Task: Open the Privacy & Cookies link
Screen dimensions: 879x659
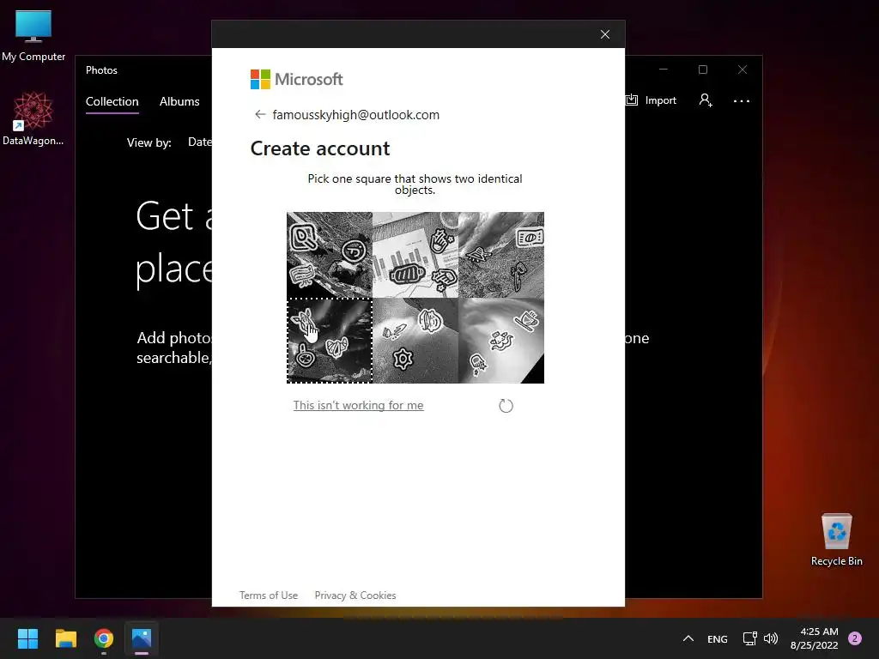Action: 355,596
